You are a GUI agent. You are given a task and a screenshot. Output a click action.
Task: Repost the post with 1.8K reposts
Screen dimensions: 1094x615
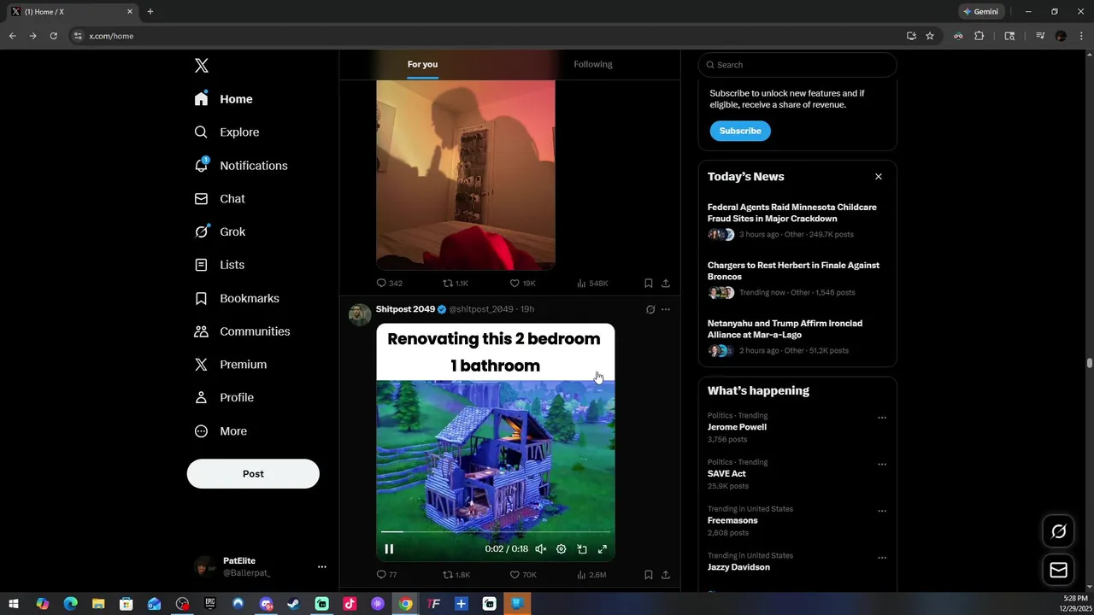pos(456,575)
